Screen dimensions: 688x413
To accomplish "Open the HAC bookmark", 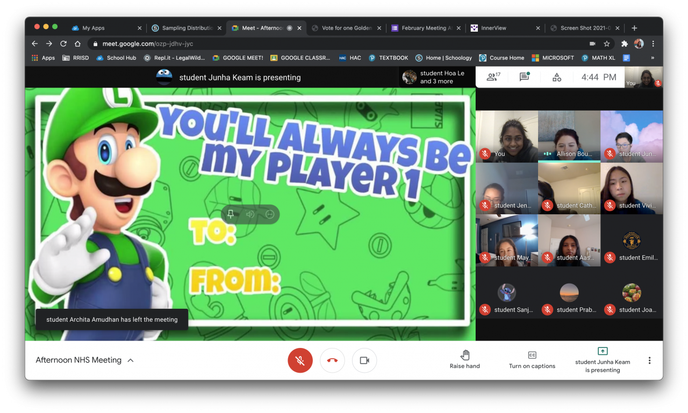I will [350, 58].
